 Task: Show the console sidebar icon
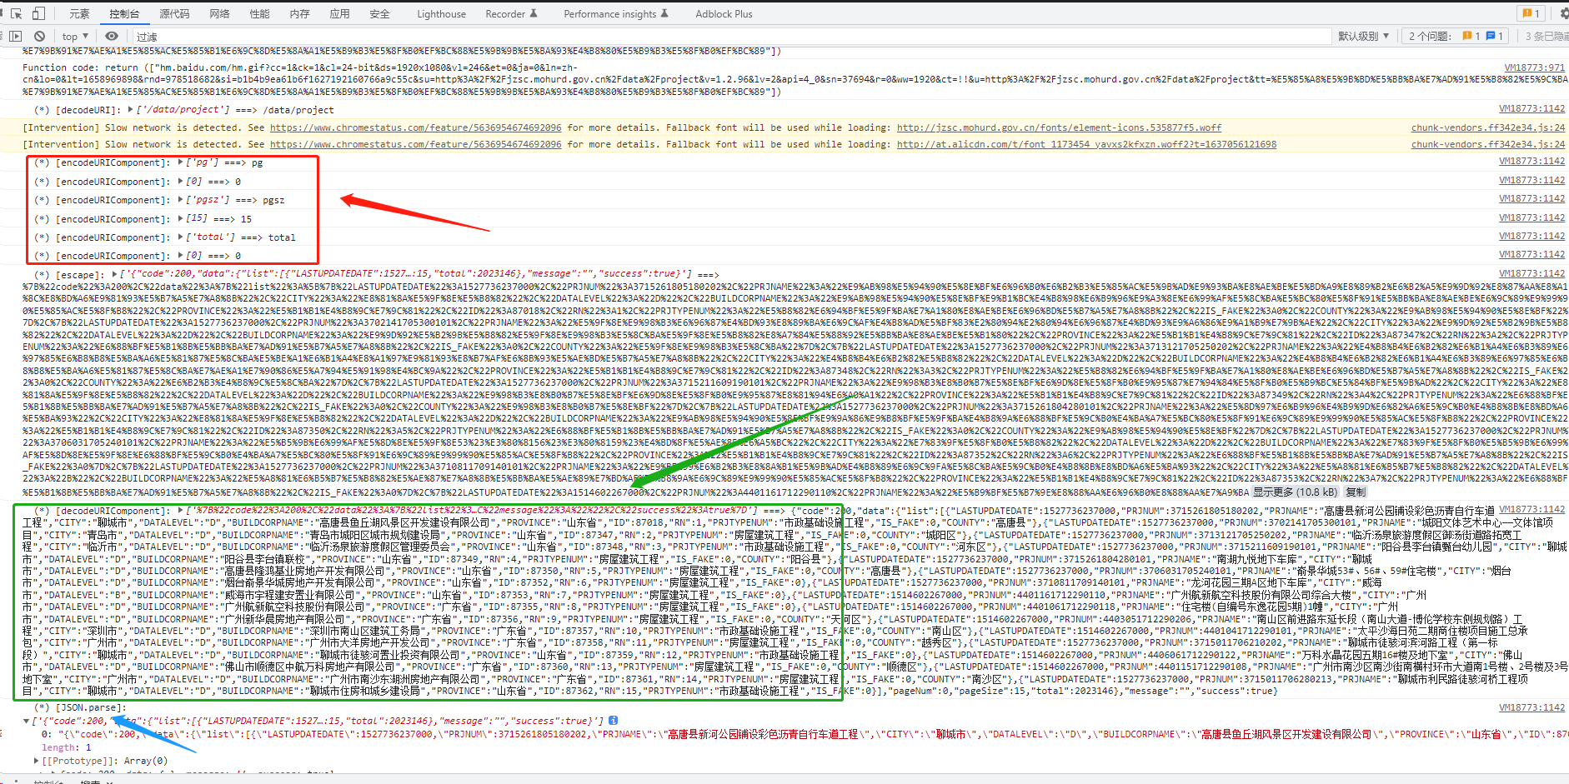tap(16, 36)
